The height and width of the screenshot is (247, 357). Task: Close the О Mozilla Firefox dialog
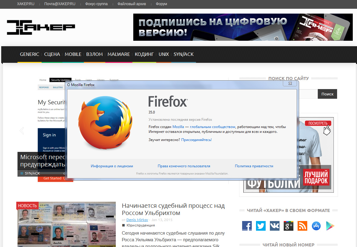(290, 83)
